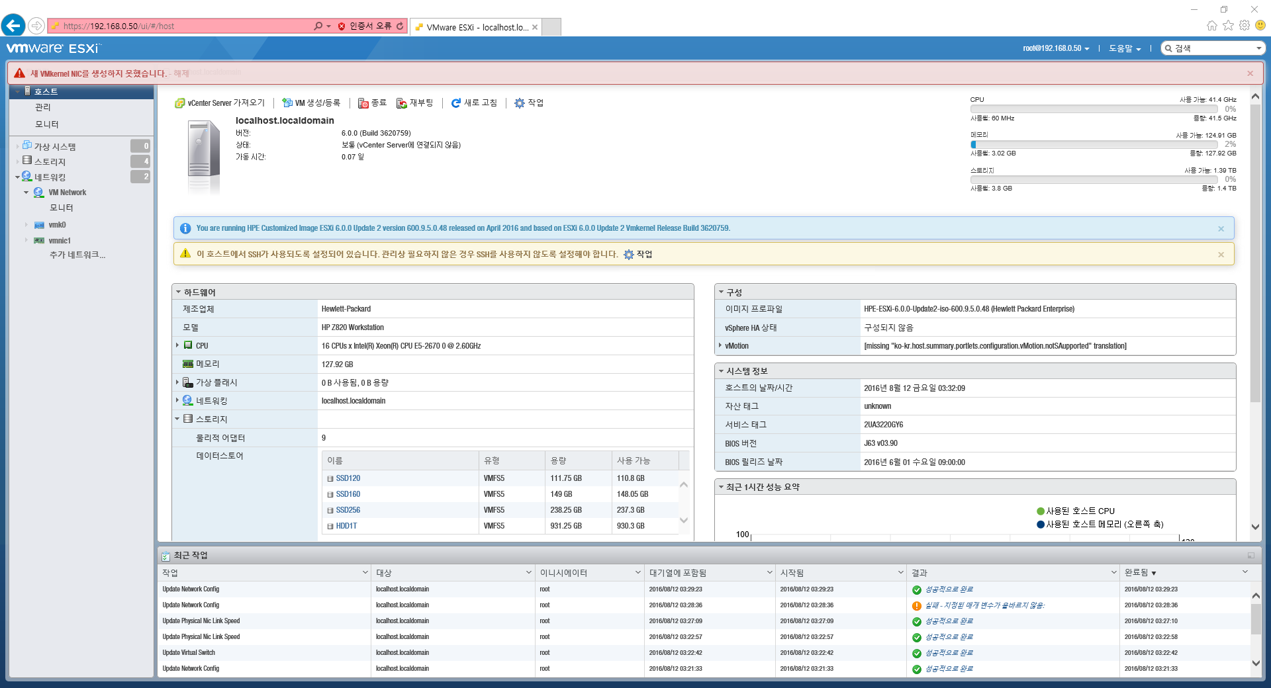Screen dimensions: 1271x688
Task: Click the browser forward arrow button
Action: [36, 26]
